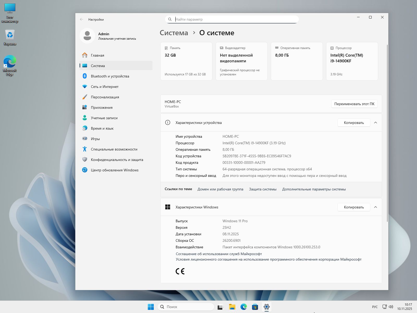Open the Privacy and security shield icon
417x313 pixels.
(x=85, y=160)
